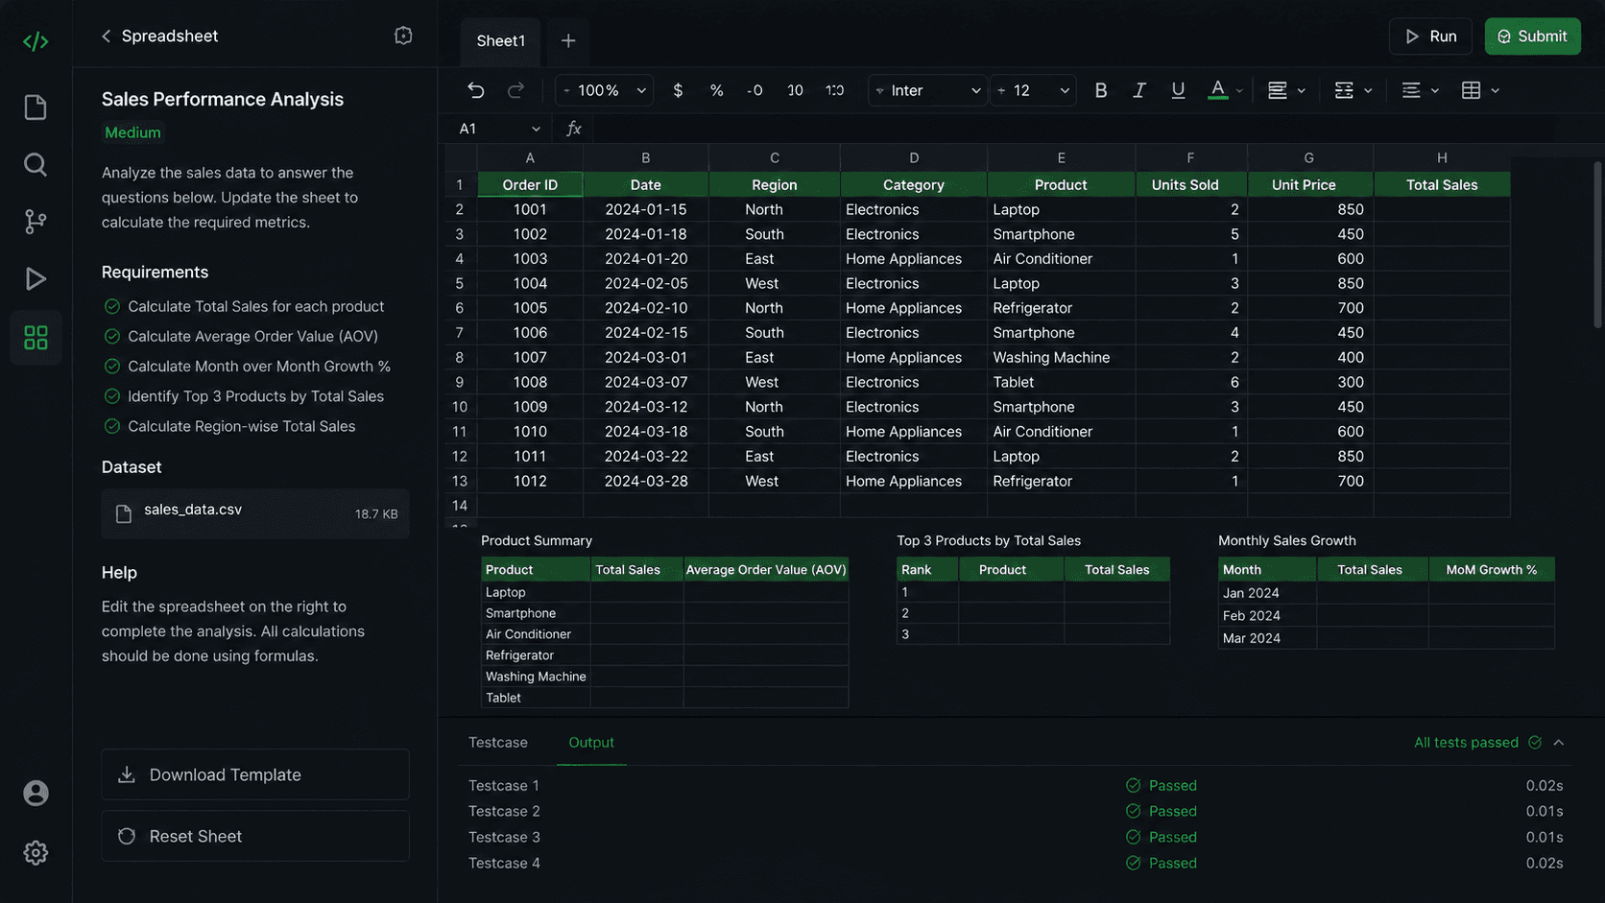Toggle italic formatting
The image size is (1605, 903).
(1139, 90)
